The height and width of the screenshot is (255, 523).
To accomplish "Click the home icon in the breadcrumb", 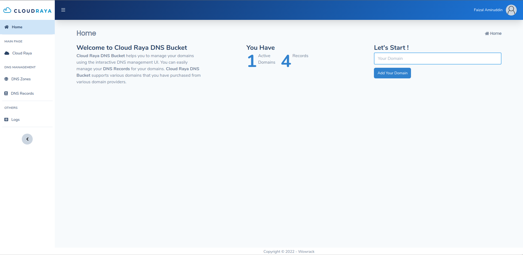I will click(487, 33).
